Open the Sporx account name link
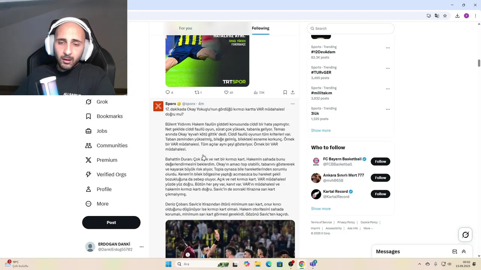The height and width of the screenshot is (270, 481). [x=171, y=103]
